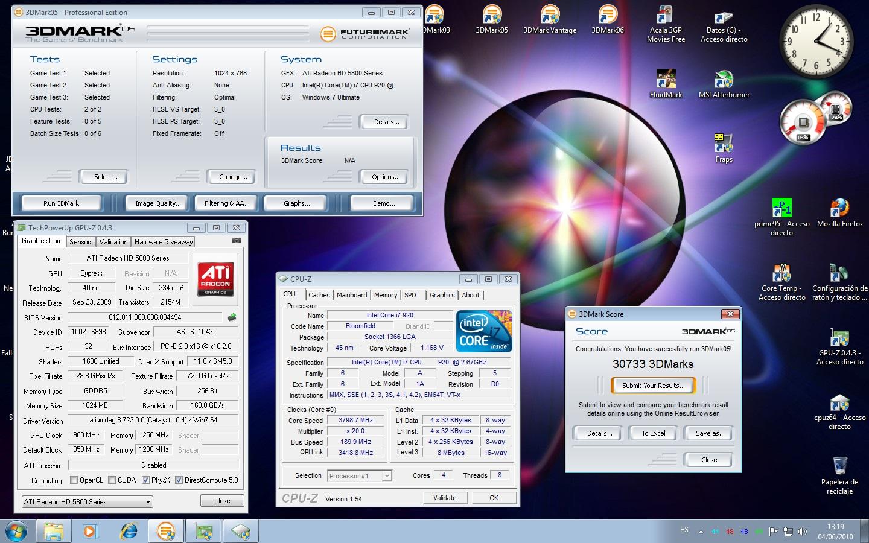869x543 pixels.
Task: Click Run 3DMark button
Action: tap(61, 203)
